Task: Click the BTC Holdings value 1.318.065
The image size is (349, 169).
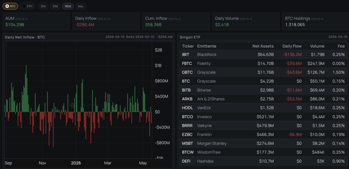Action: [x=295, y=24]
